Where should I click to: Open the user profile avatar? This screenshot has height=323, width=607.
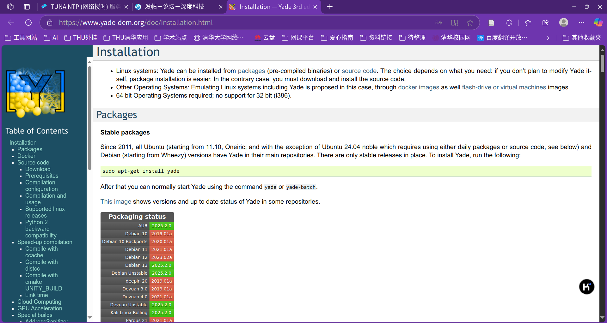[564, 22]
